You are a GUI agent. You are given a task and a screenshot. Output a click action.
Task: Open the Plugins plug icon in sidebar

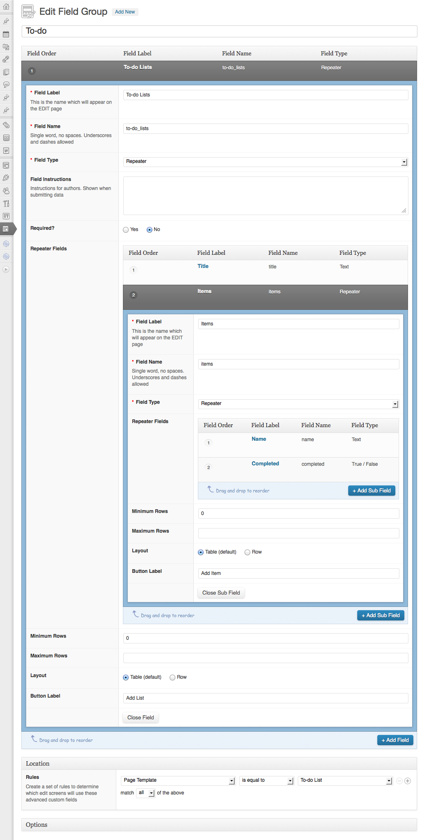(6, 178)
